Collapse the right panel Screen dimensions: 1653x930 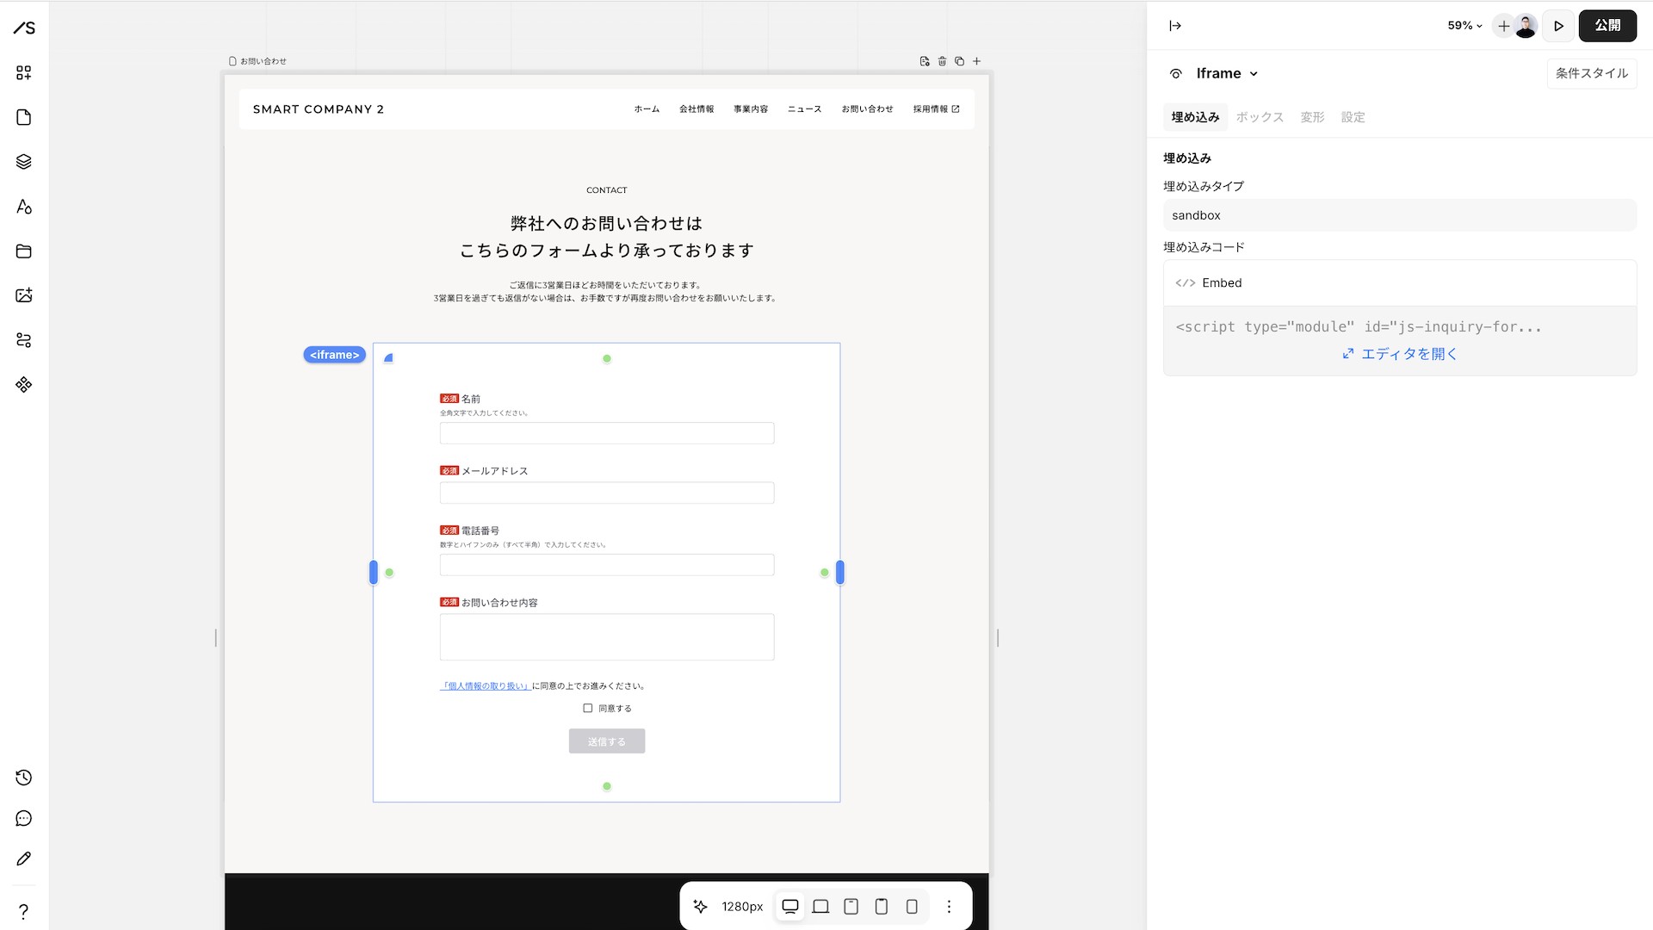tap(1175, 26)
